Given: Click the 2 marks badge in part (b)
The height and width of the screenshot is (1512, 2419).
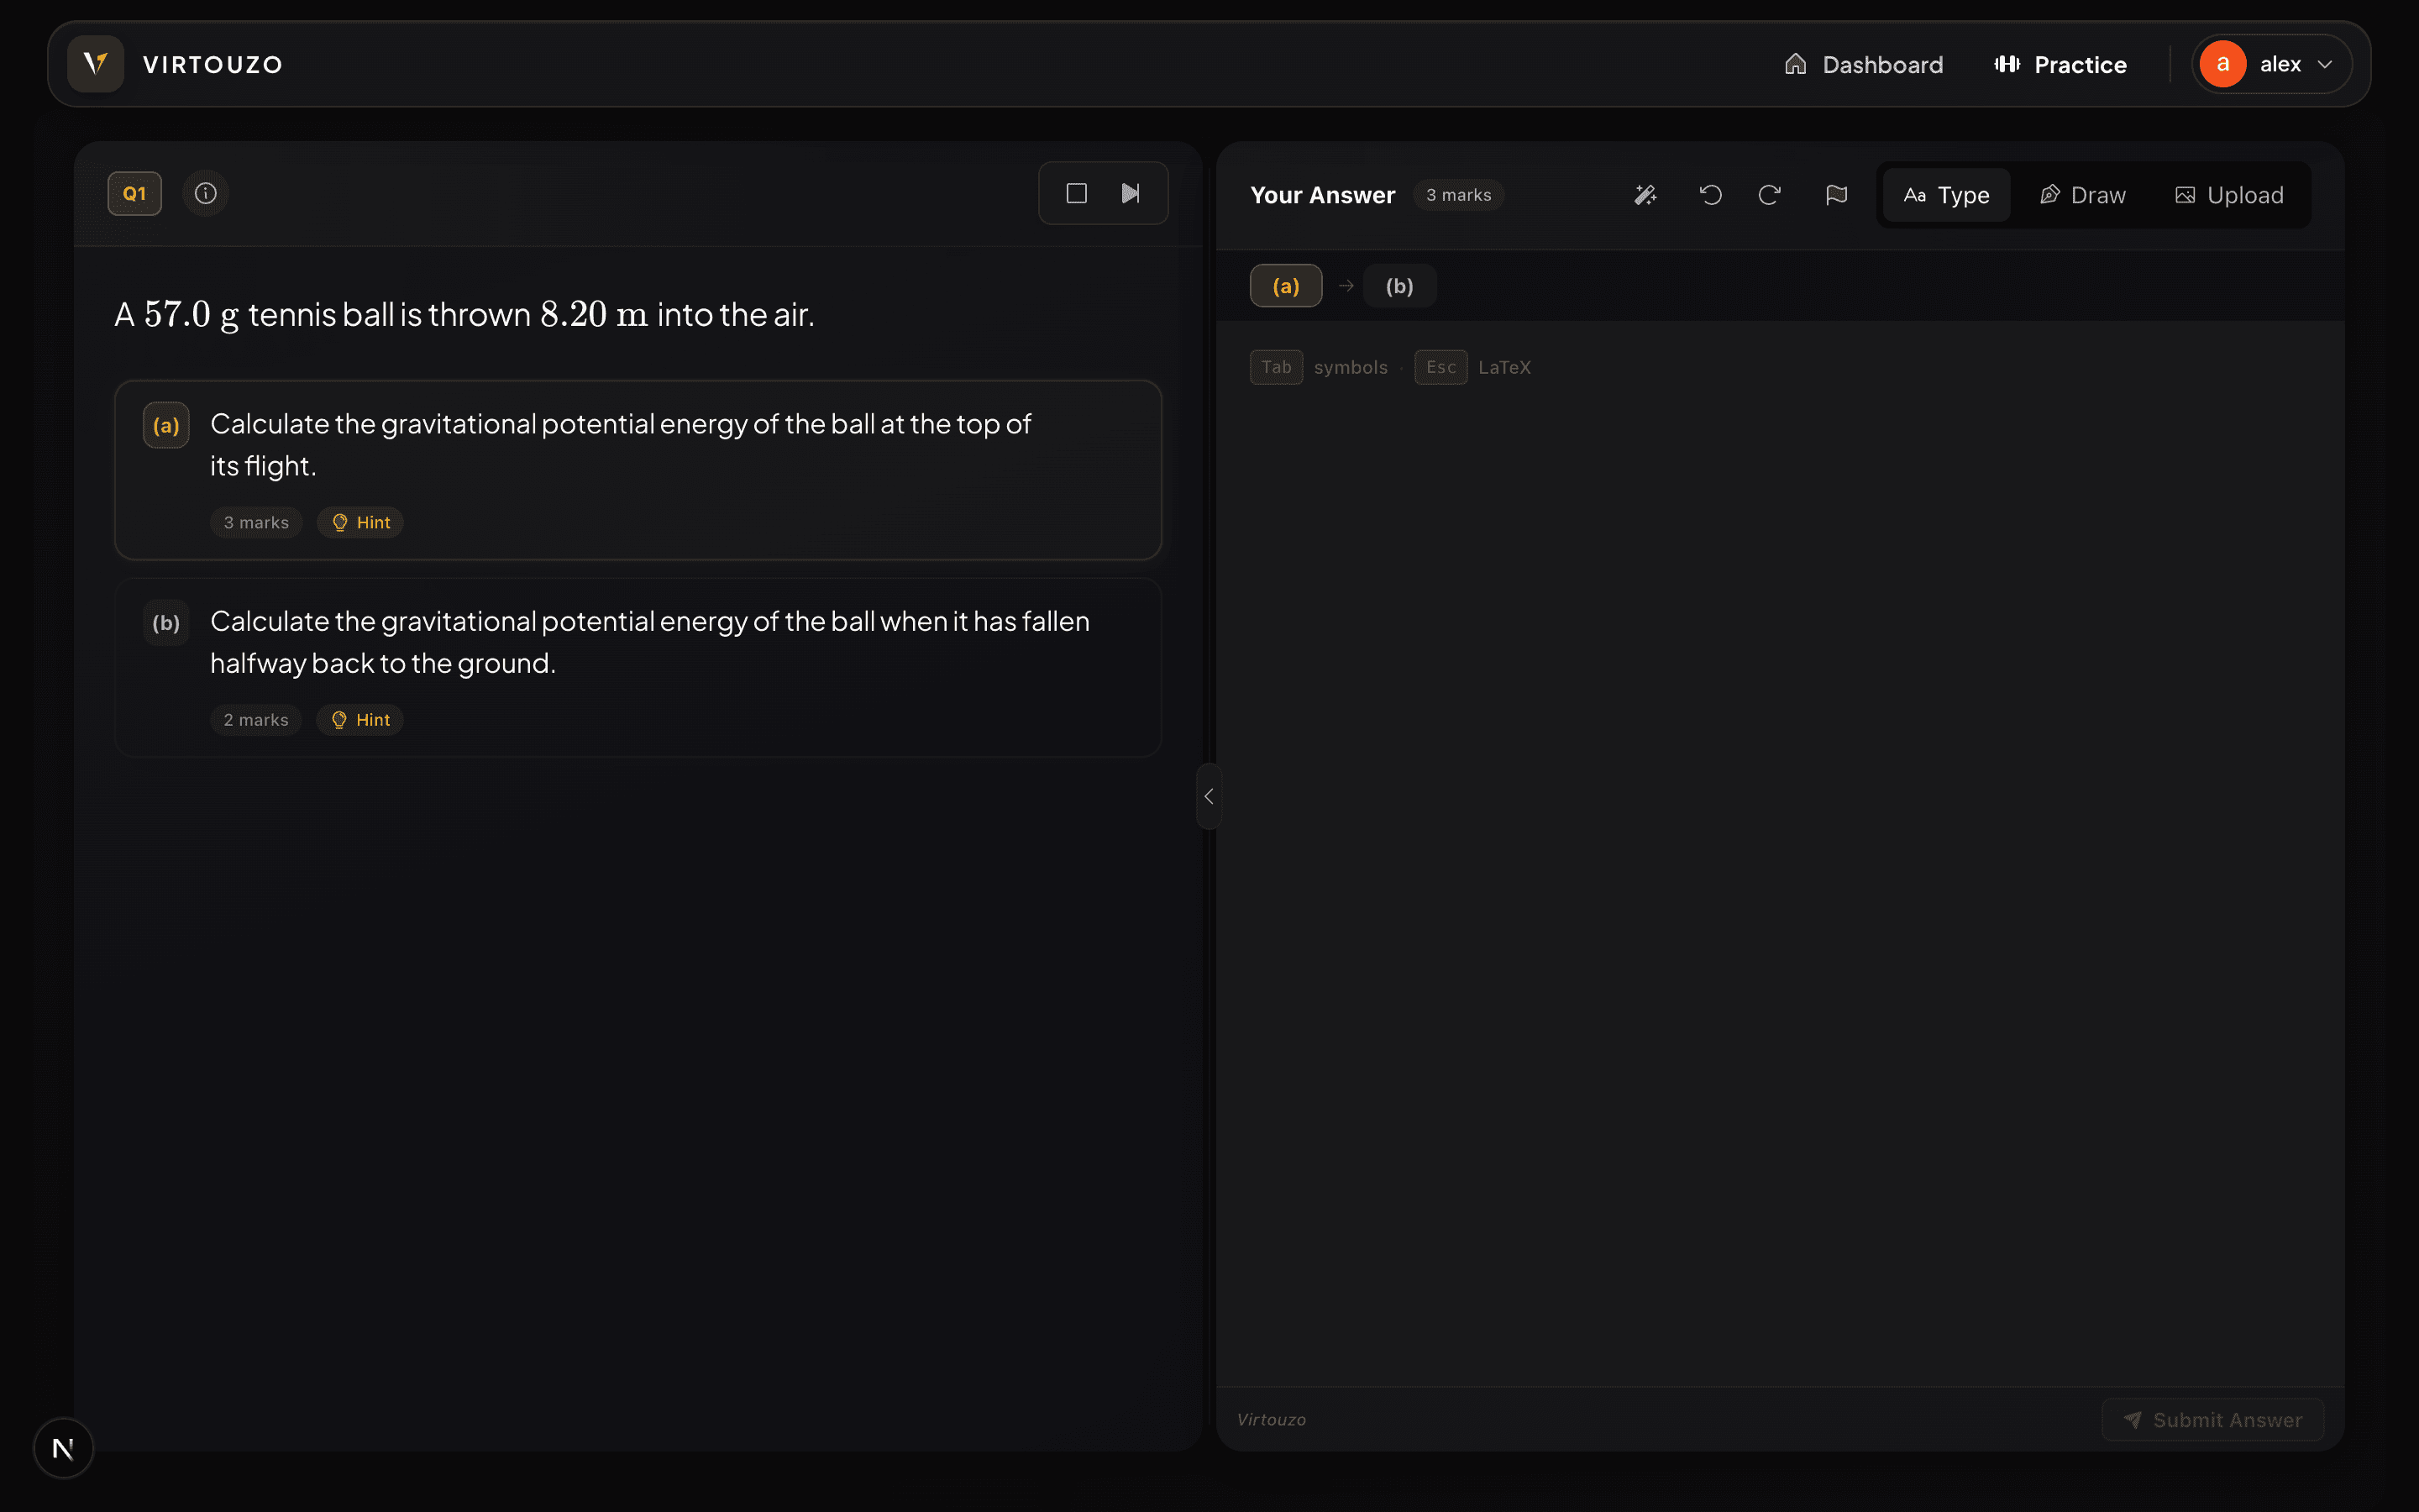Looking at the screenshot, I should [256, 720].
